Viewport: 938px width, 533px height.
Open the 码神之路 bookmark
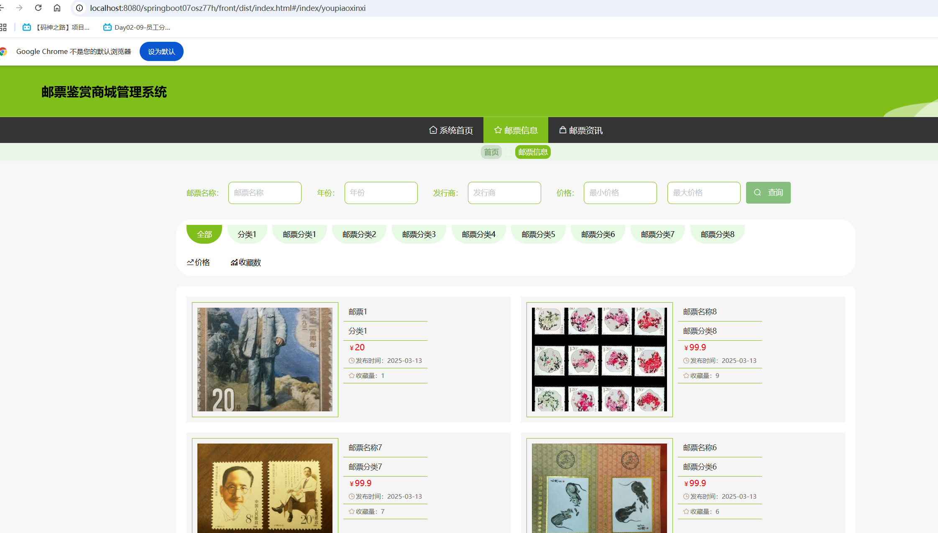click(56, 28)
